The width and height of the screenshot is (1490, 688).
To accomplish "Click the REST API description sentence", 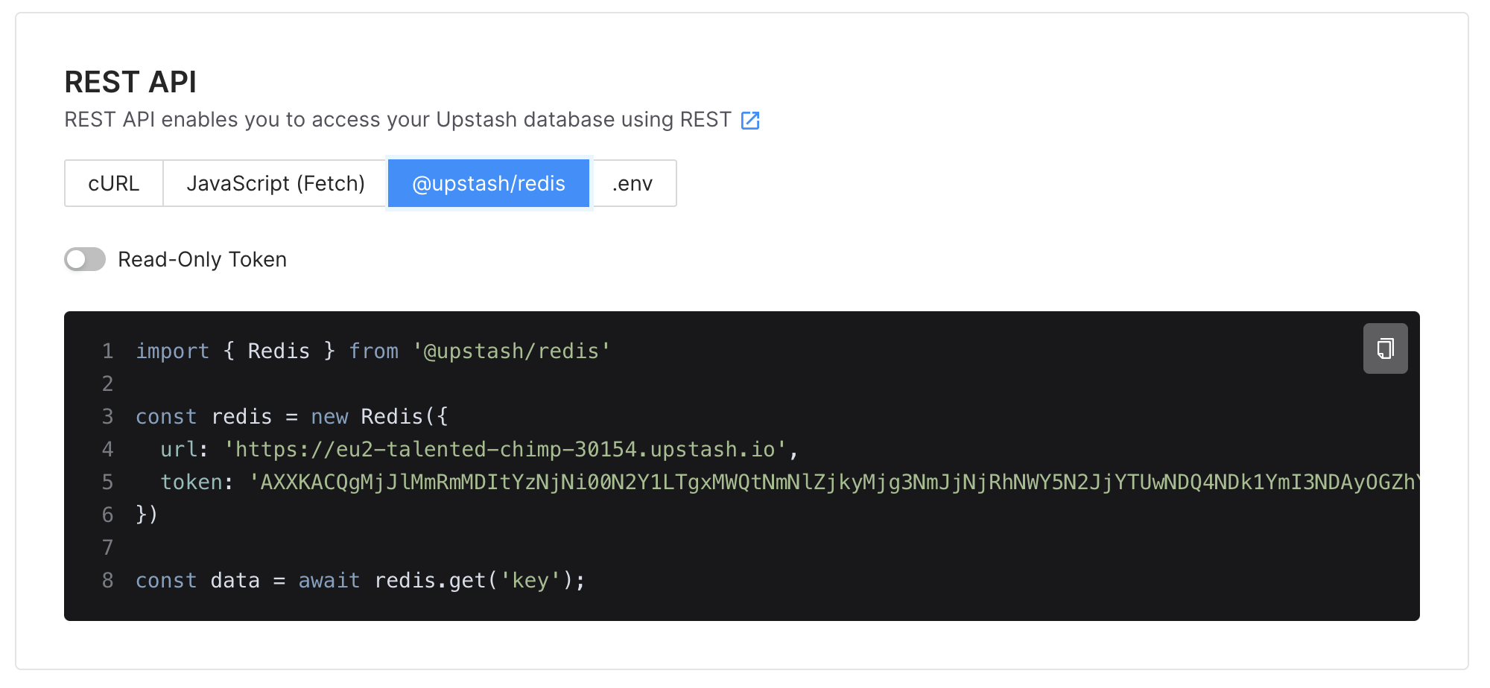I will [x=398, y=120].
